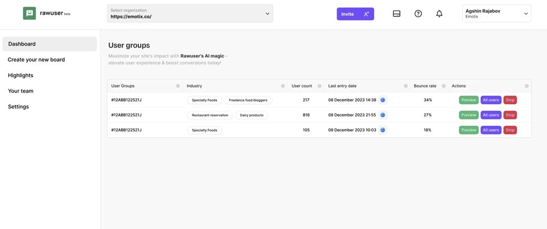547x229 pixels.
Task: Click info icon beside Bounce rate header
Action: click(x=444, y=86)
